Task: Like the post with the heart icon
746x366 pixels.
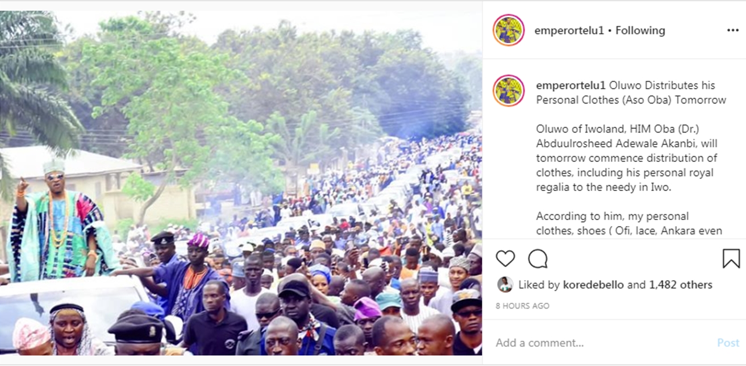Action: (505, 259)
